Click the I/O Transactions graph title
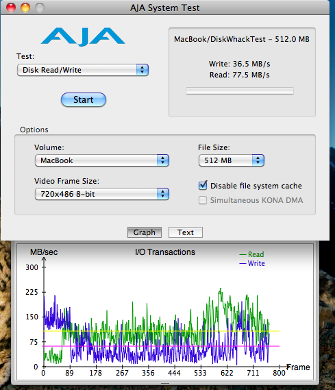Screen dimensions: 335x390 [x=165, y=252]
